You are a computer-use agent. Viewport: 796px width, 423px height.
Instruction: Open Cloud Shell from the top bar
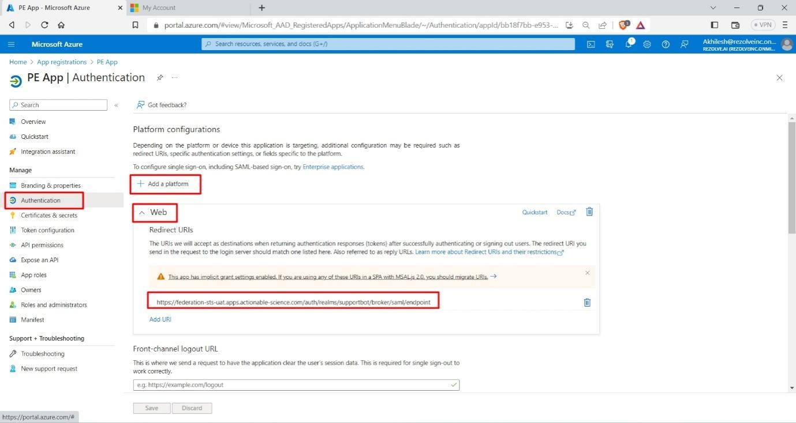[x=591, y=44]
